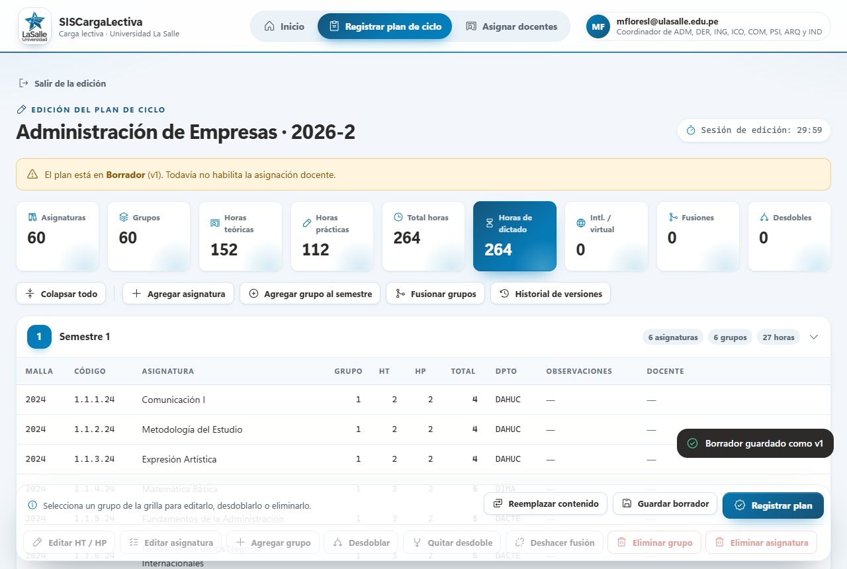Click the Editar HT / HP button
This screenshot has width=847, height=569.
[69, 543]
